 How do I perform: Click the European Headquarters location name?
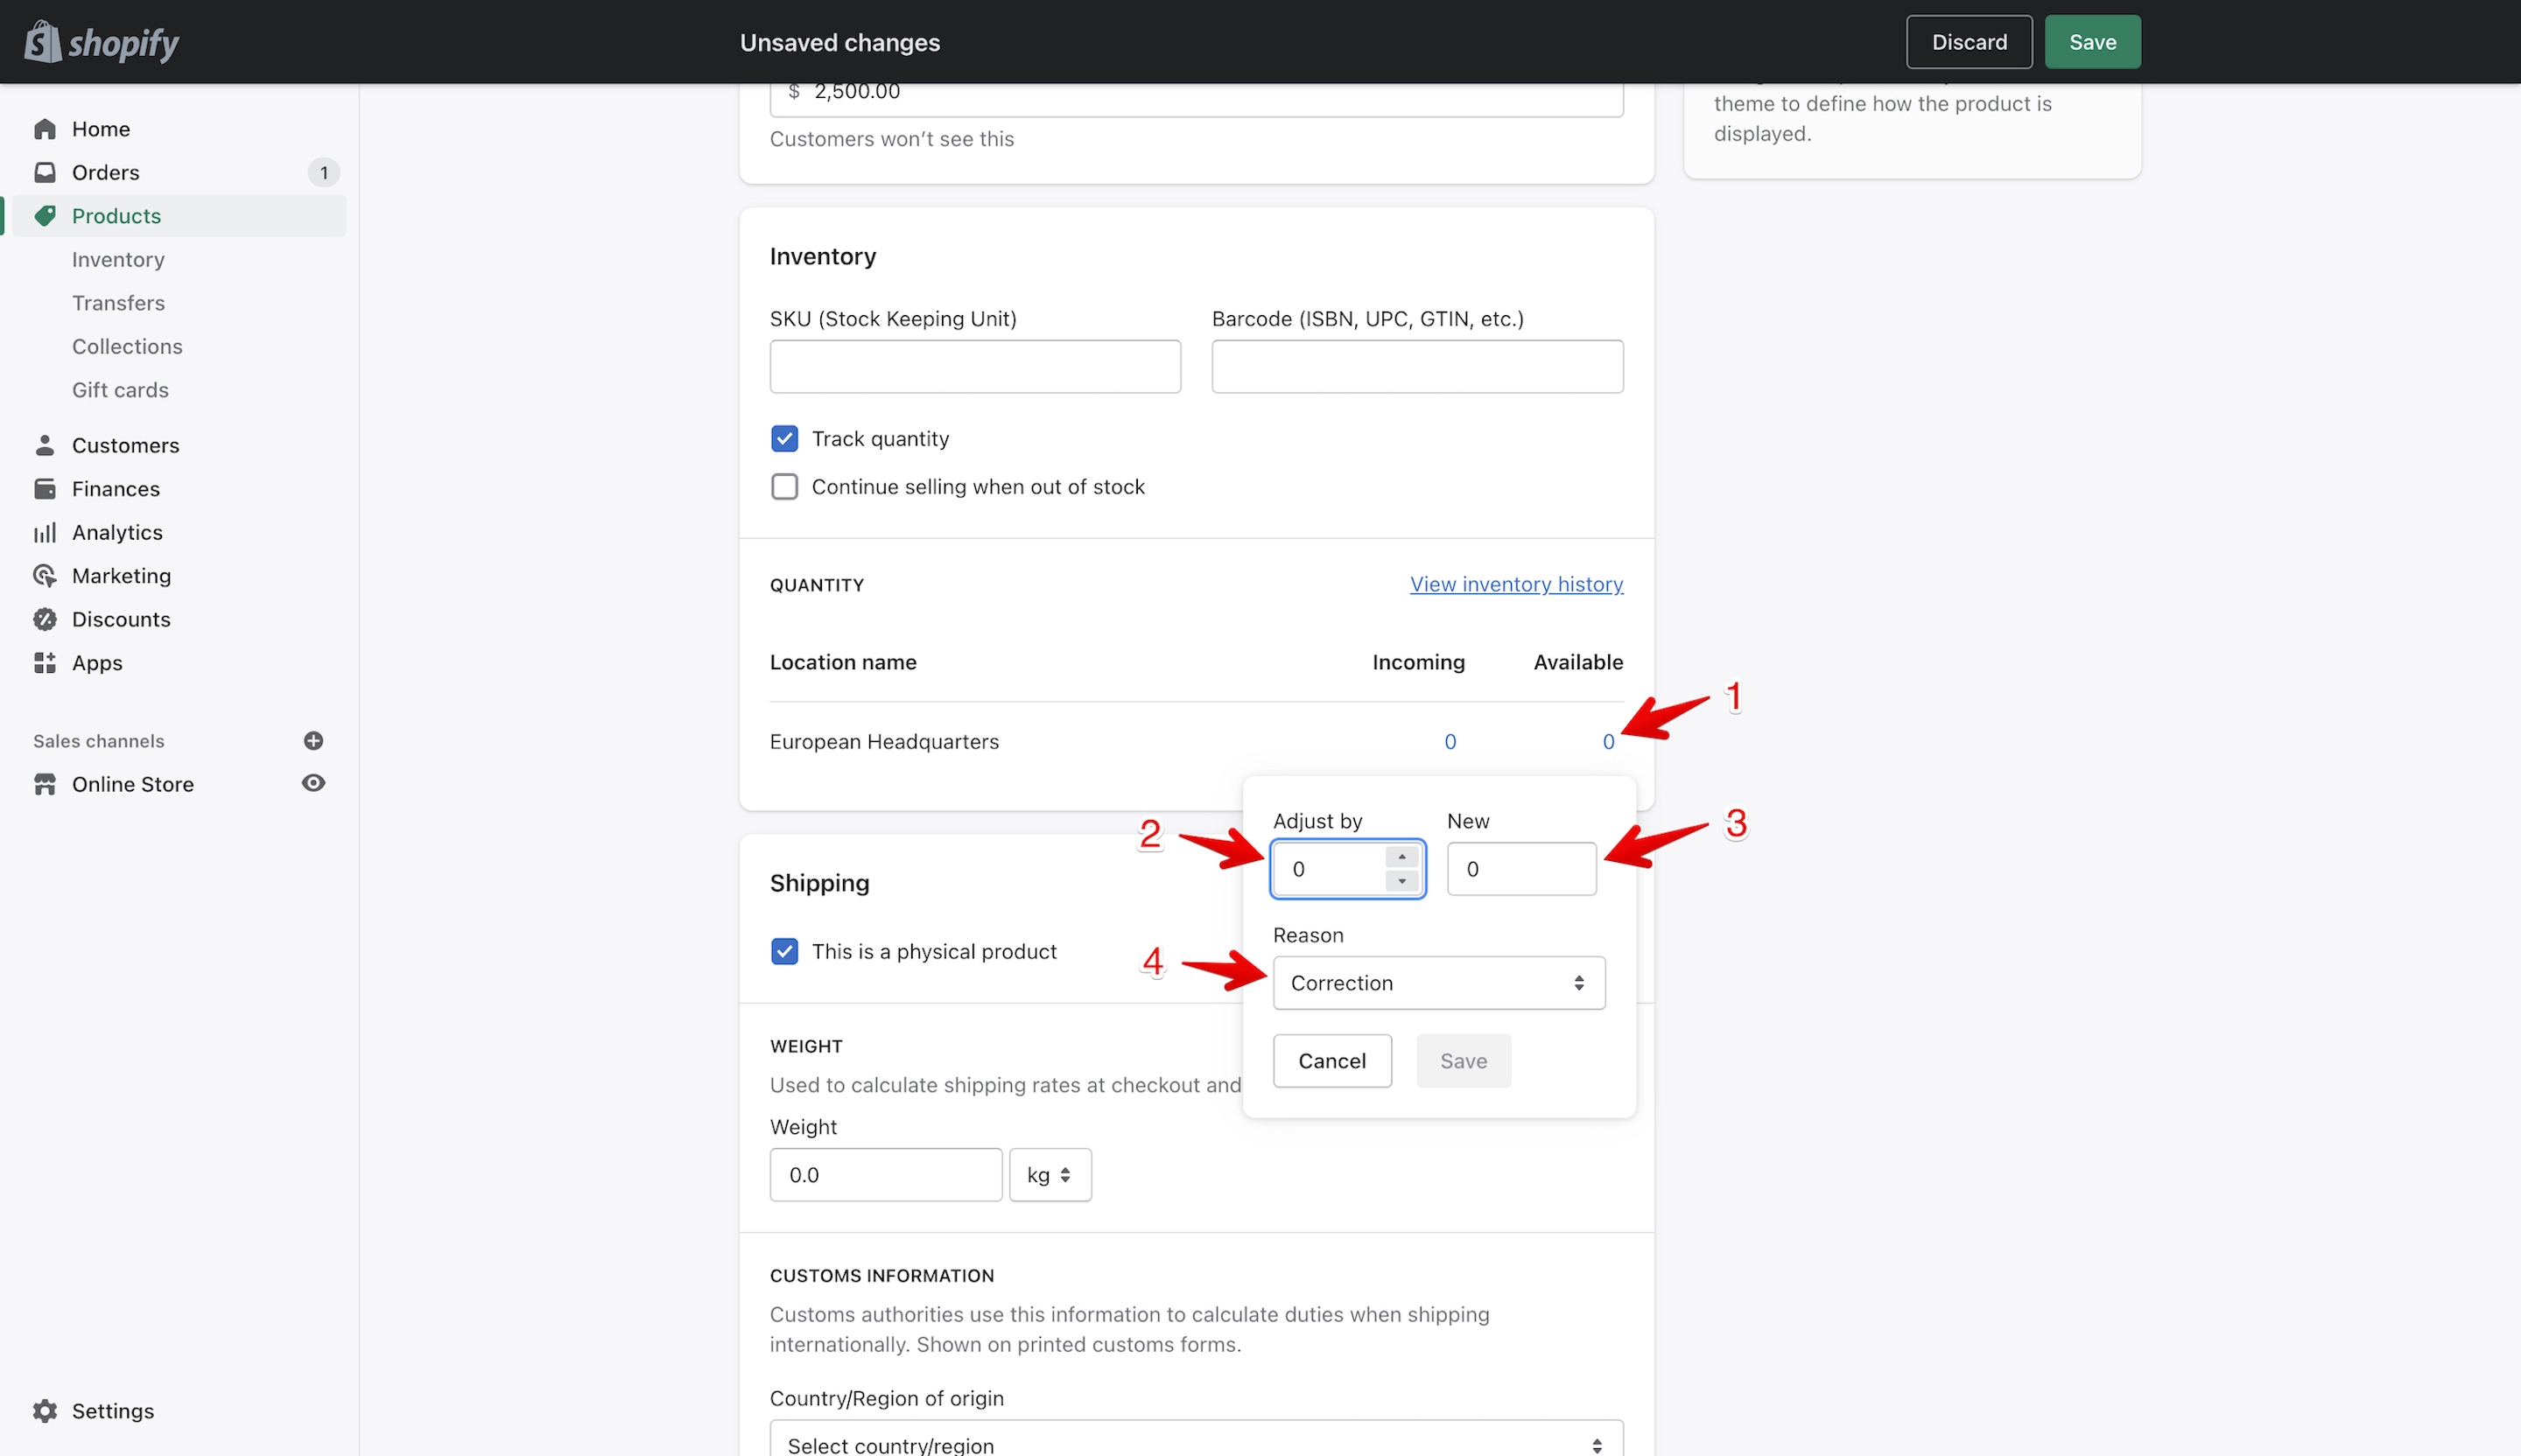tap(884, 742)
